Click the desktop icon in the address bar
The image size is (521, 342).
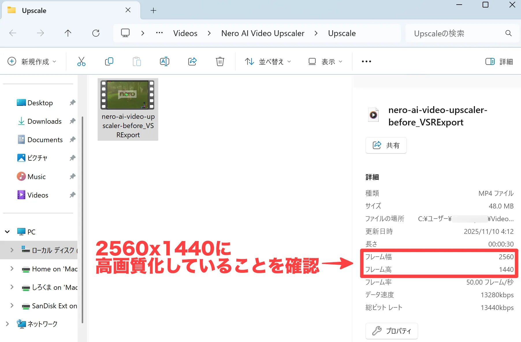pyautogui.click(x=125, y=33)
